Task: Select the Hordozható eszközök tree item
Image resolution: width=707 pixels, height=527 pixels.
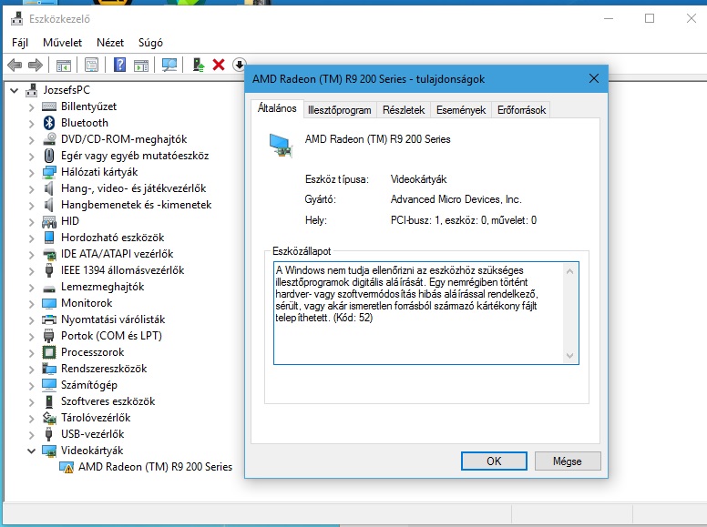Action: [x=112, y=238]
